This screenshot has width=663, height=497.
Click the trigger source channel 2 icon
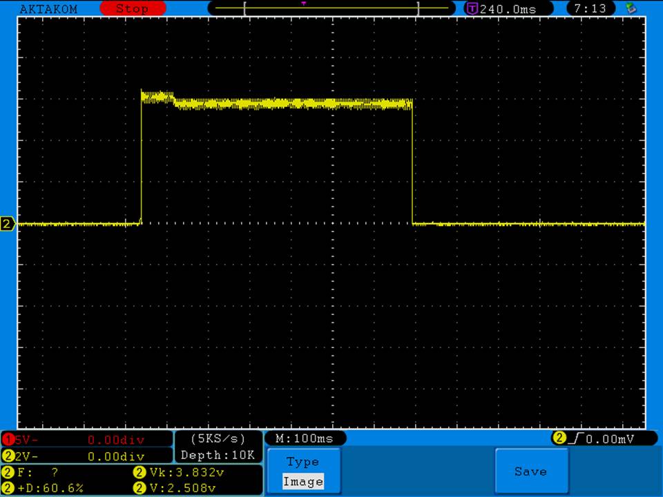click(x=559, y=438)
